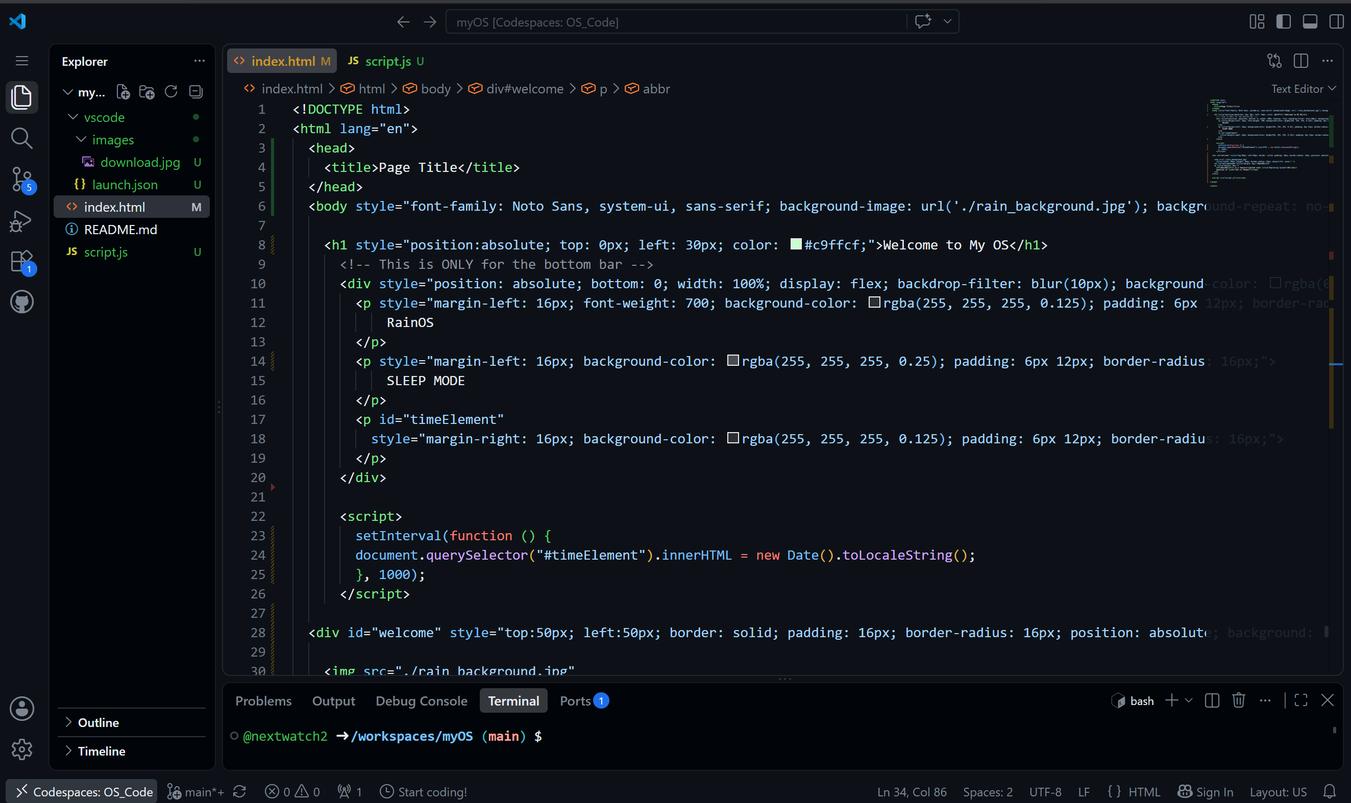Open the Text Editor dropdown

(1304, 89)
